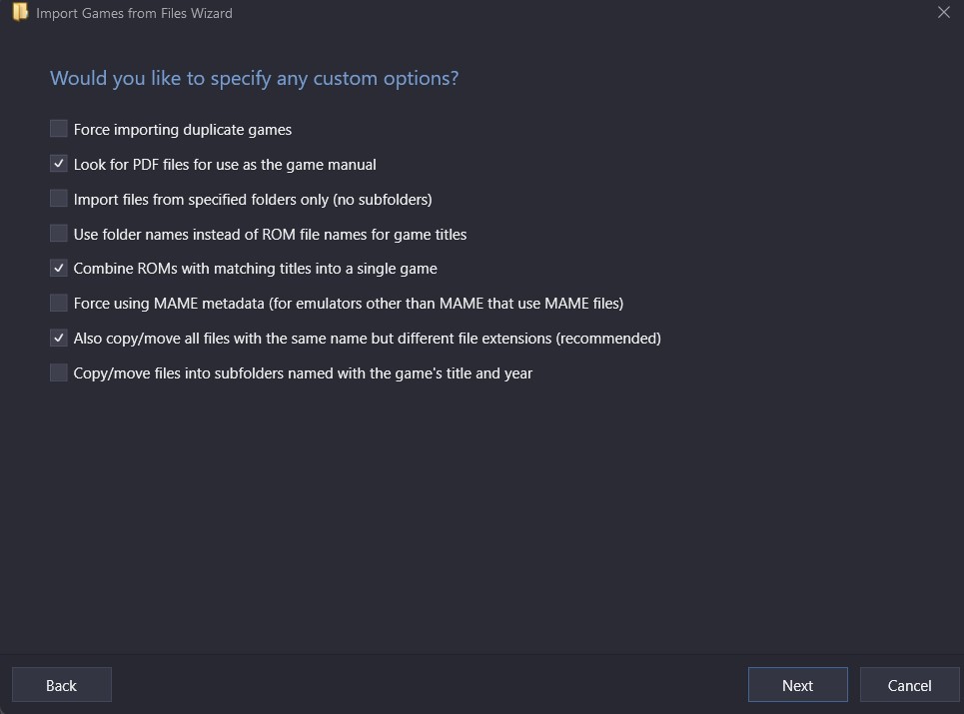
Task: Click the Force importing duplicate games label text
Action: coord(183,130)
